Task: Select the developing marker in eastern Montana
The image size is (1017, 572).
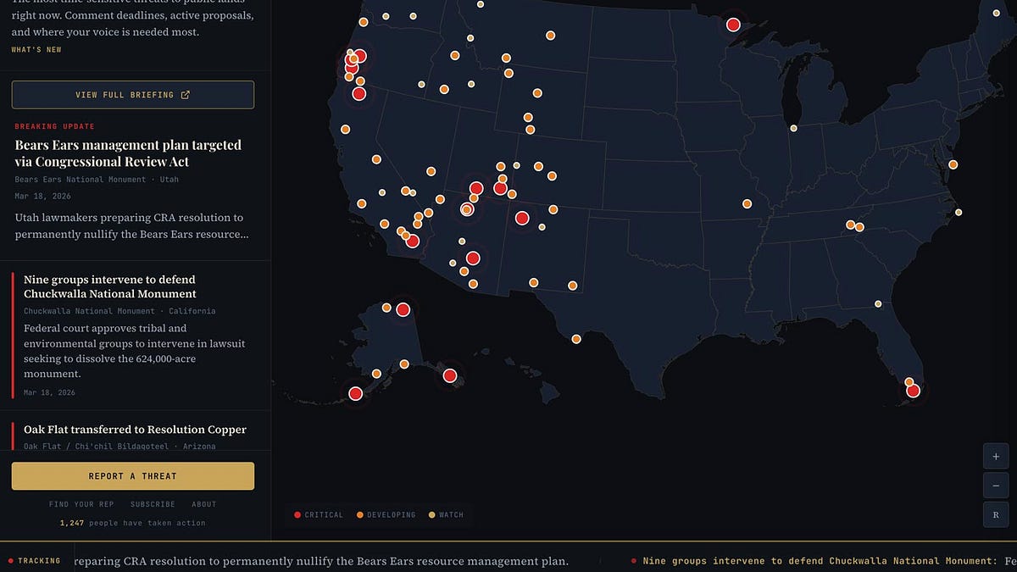Action: coord(551,36)
